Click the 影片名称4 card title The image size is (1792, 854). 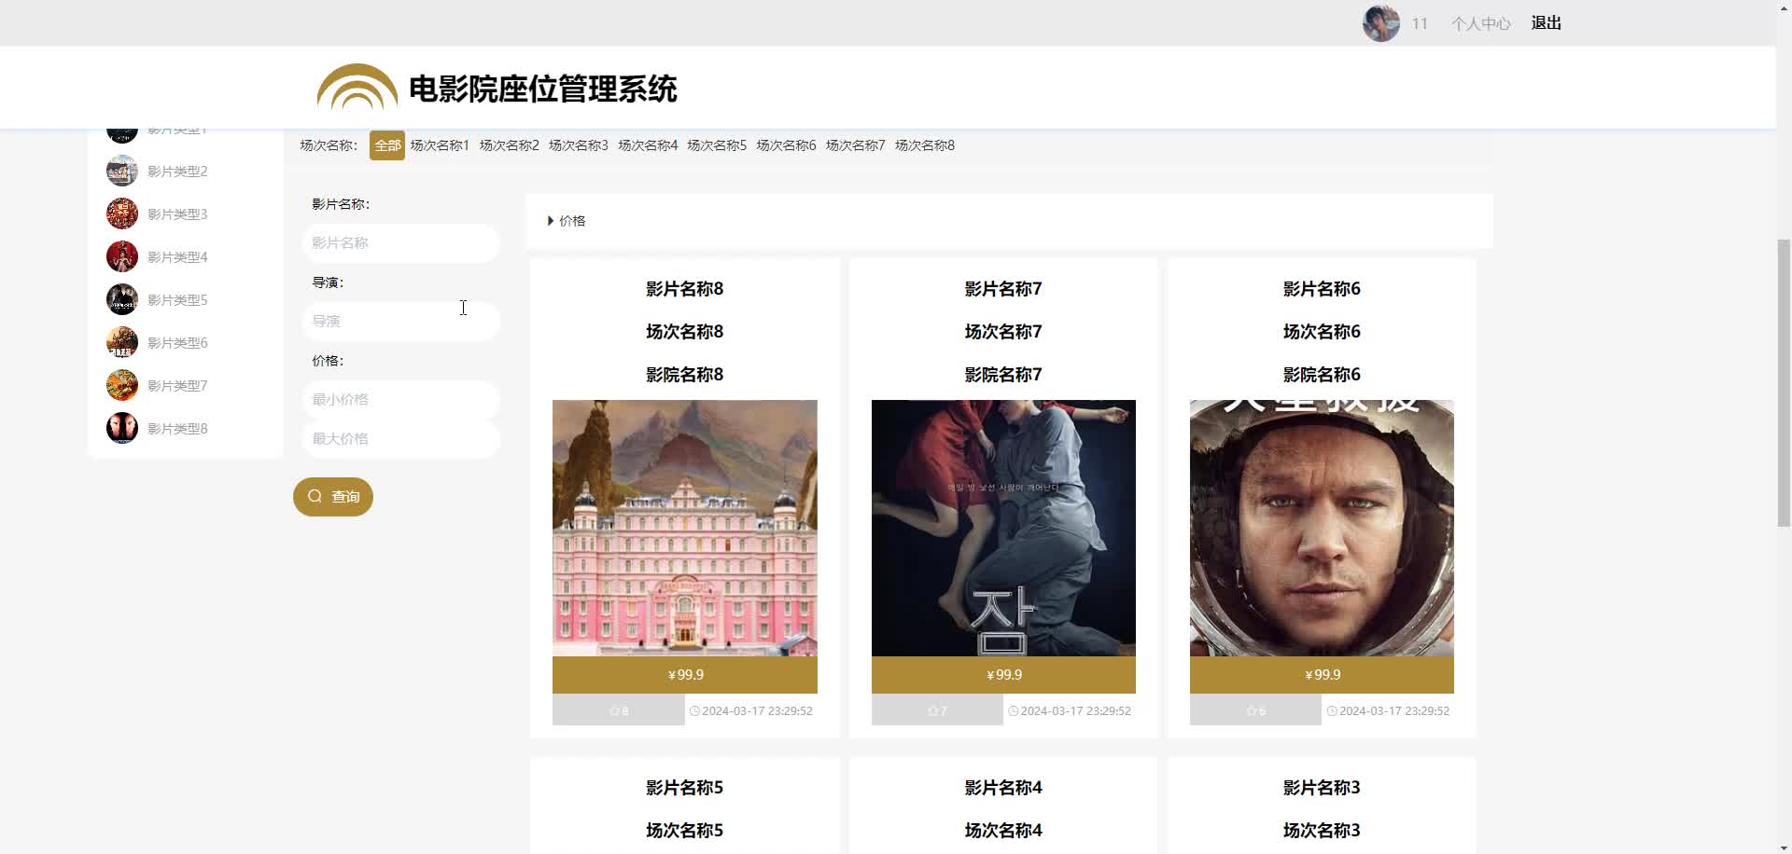coord(1003,788)
